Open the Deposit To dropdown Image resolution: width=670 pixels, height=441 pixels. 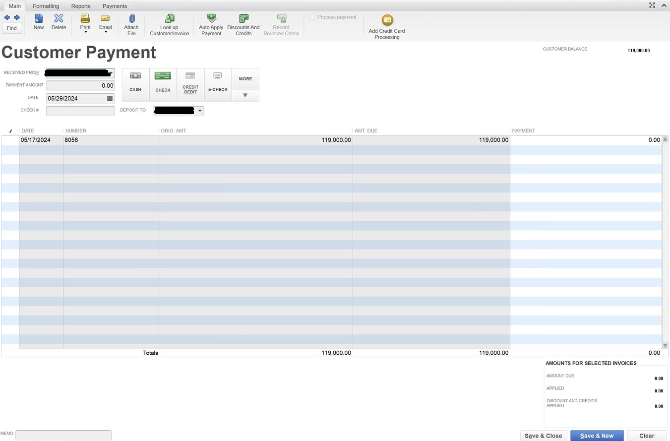[x=200, y=111]
